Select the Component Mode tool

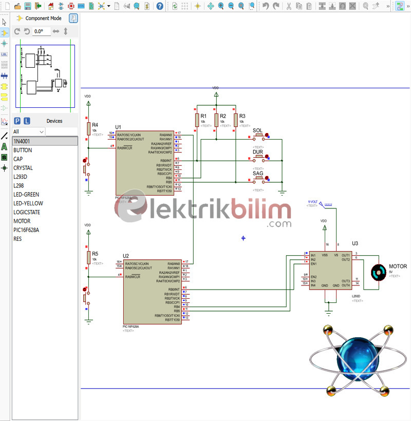pyautogui.click(x=4, y=32)
